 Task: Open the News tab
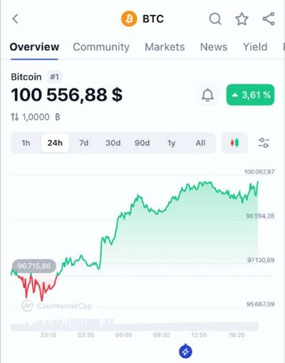click(x=214, y=47)
